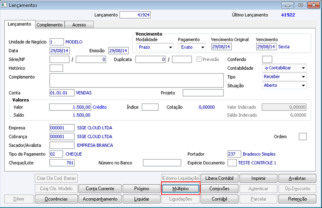Click the Retenção button
Image resolution: width=322 pixels, height=208 pixels.
pyautogui.click(x=297, y=199)
